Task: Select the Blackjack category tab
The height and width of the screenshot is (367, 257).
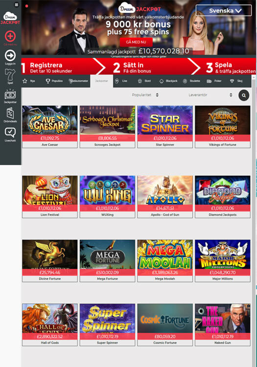Action: click(168, 81)
